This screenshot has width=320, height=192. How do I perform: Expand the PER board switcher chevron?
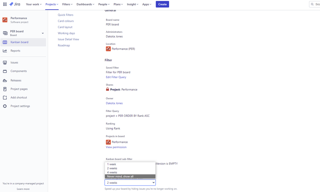[x=43, y=33]
